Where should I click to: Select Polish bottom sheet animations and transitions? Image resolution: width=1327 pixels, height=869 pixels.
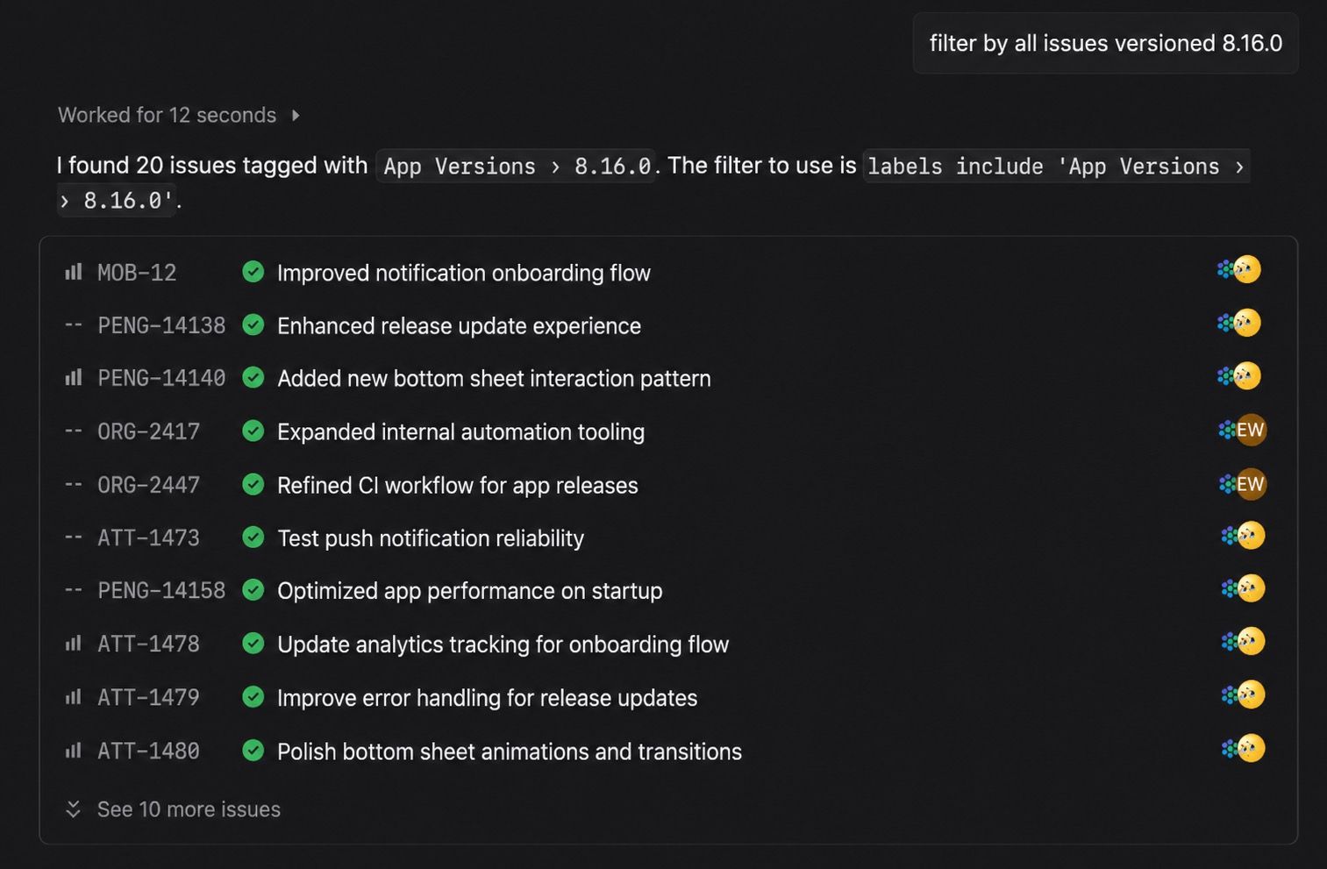pyautogui.click(x=509, y=751)
